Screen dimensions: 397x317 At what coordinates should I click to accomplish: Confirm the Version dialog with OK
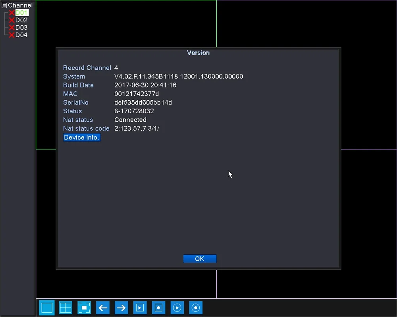click(200, 259)
